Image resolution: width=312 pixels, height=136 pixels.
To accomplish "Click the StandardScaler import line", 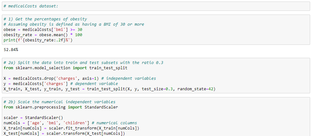I will (61, 107).
